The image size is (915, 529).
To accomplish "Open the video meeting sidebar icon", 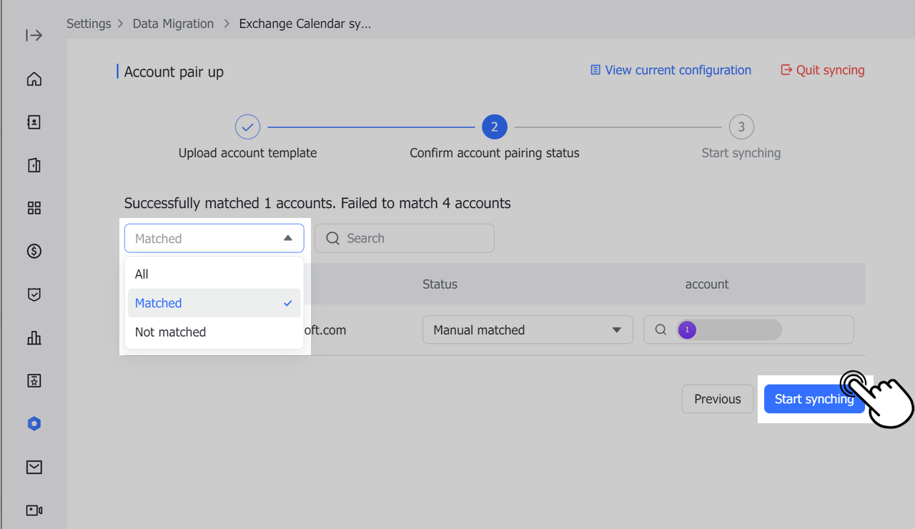I will [34, 510].
